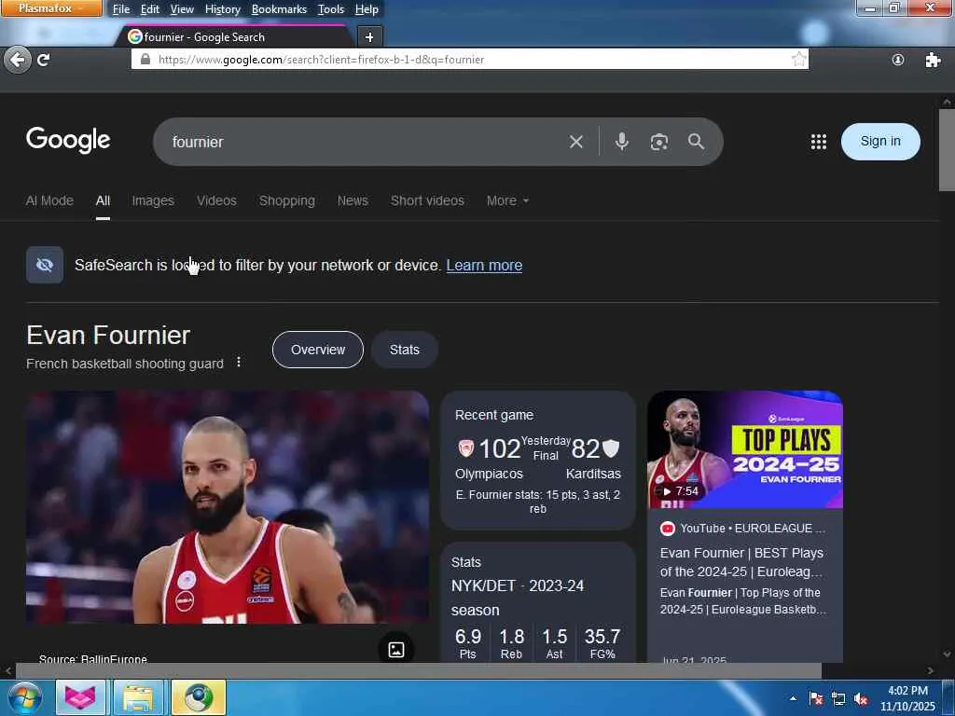Click the scrollbar down arrow
This screenshot has width=955, height=716.
[947, 654]
